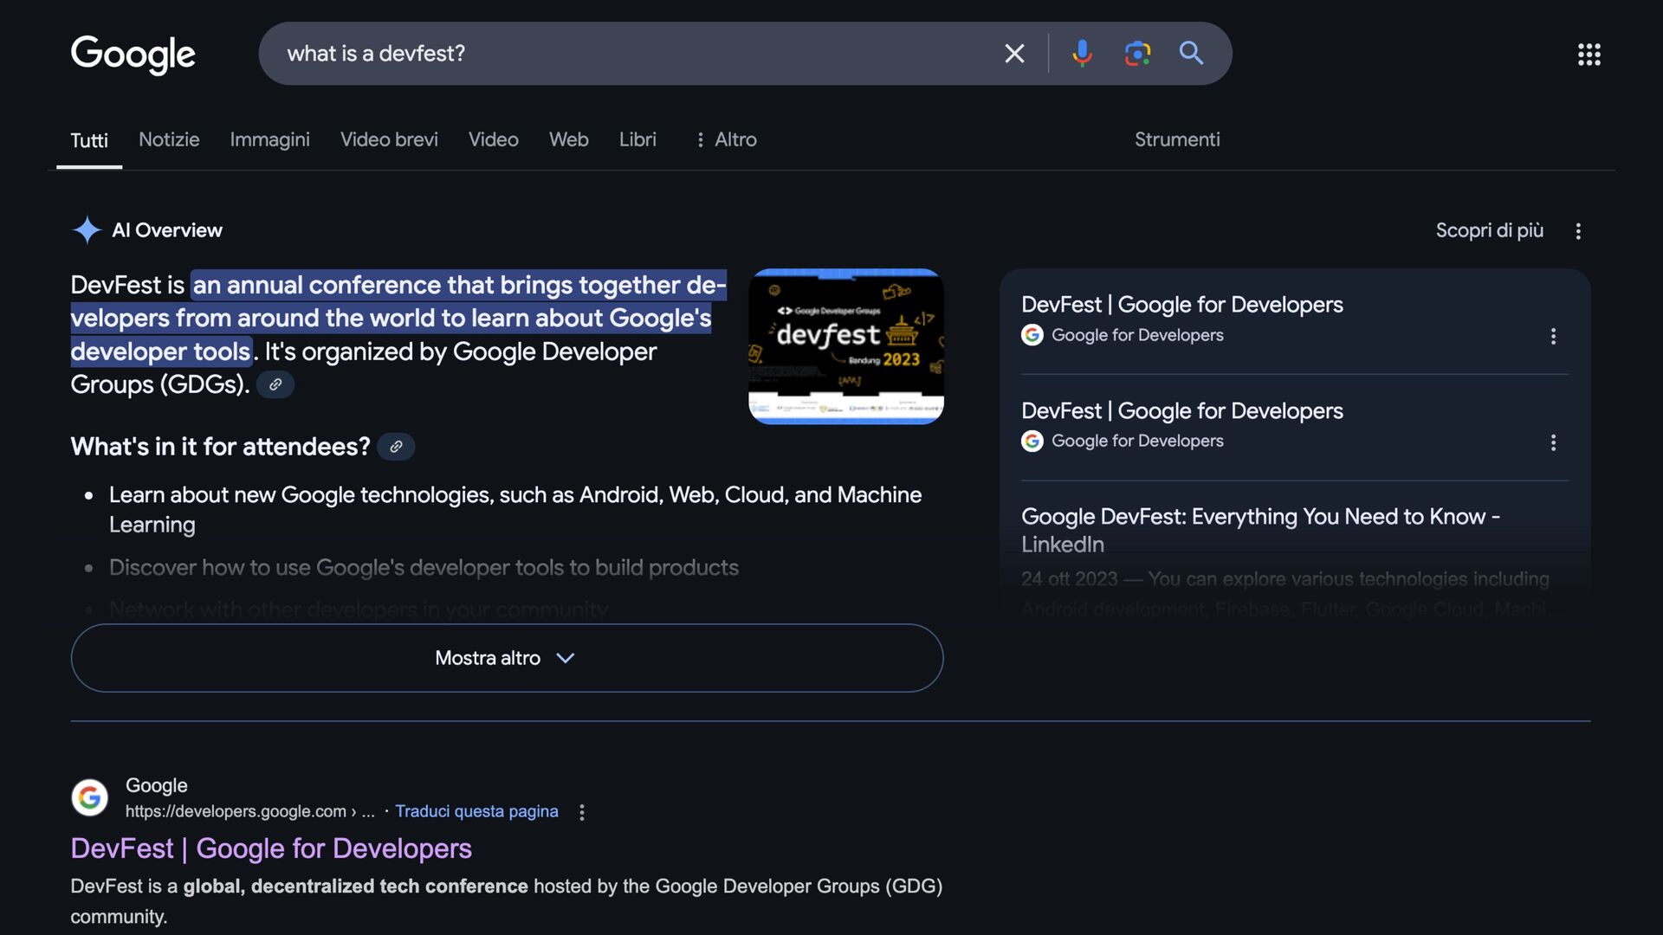This screenshot has height=935, width=1663.
Task: Switch to the Notizie tab
Action: [169, 139]
